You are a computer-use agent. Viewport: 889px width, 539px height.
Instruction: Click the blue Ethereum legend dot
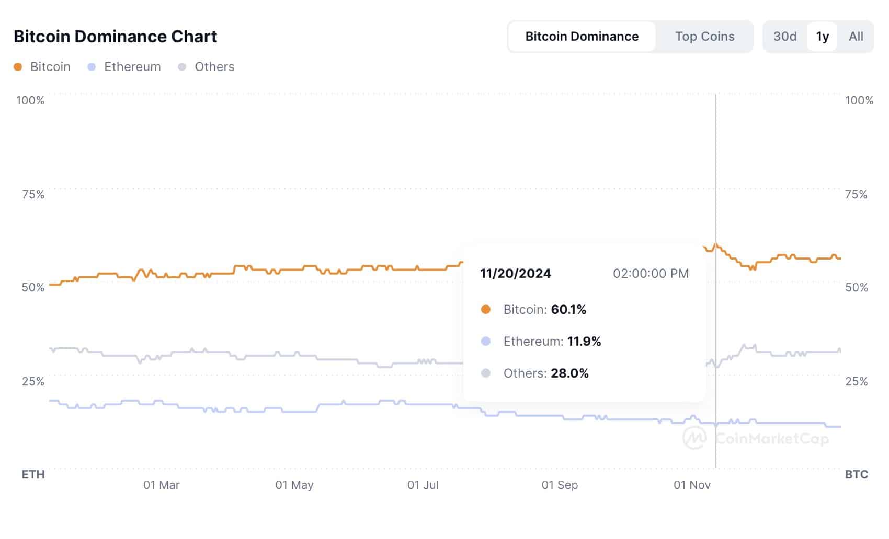pos(91,67)
